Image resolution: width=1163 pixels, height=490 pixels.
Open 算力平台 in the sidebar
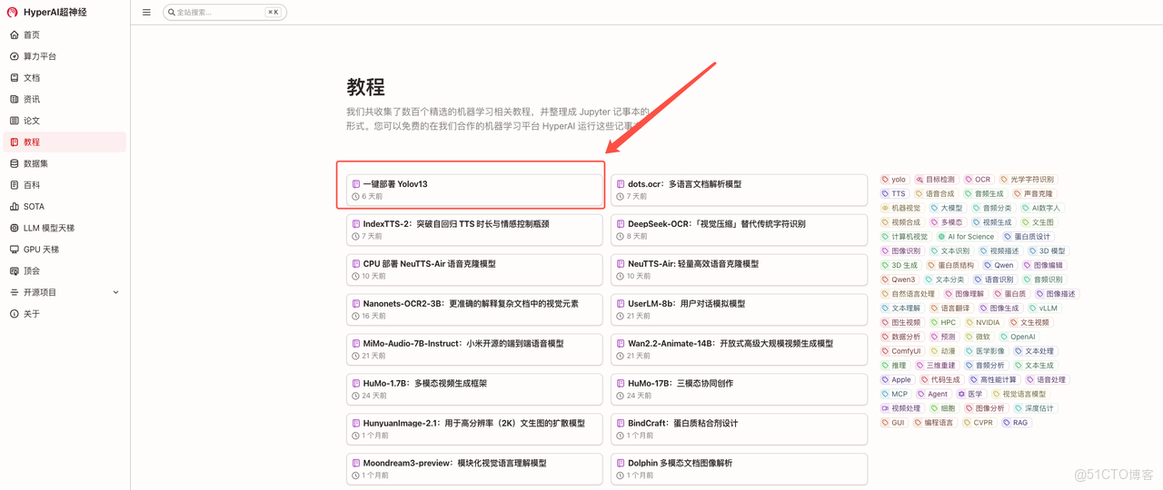click(x=65, y=56)
